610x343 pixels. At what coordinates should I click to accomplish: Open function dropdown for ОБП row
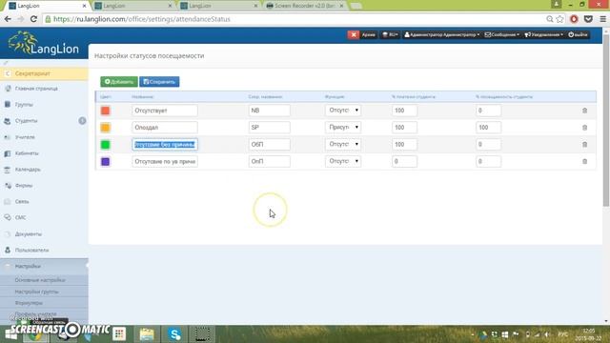343,144
